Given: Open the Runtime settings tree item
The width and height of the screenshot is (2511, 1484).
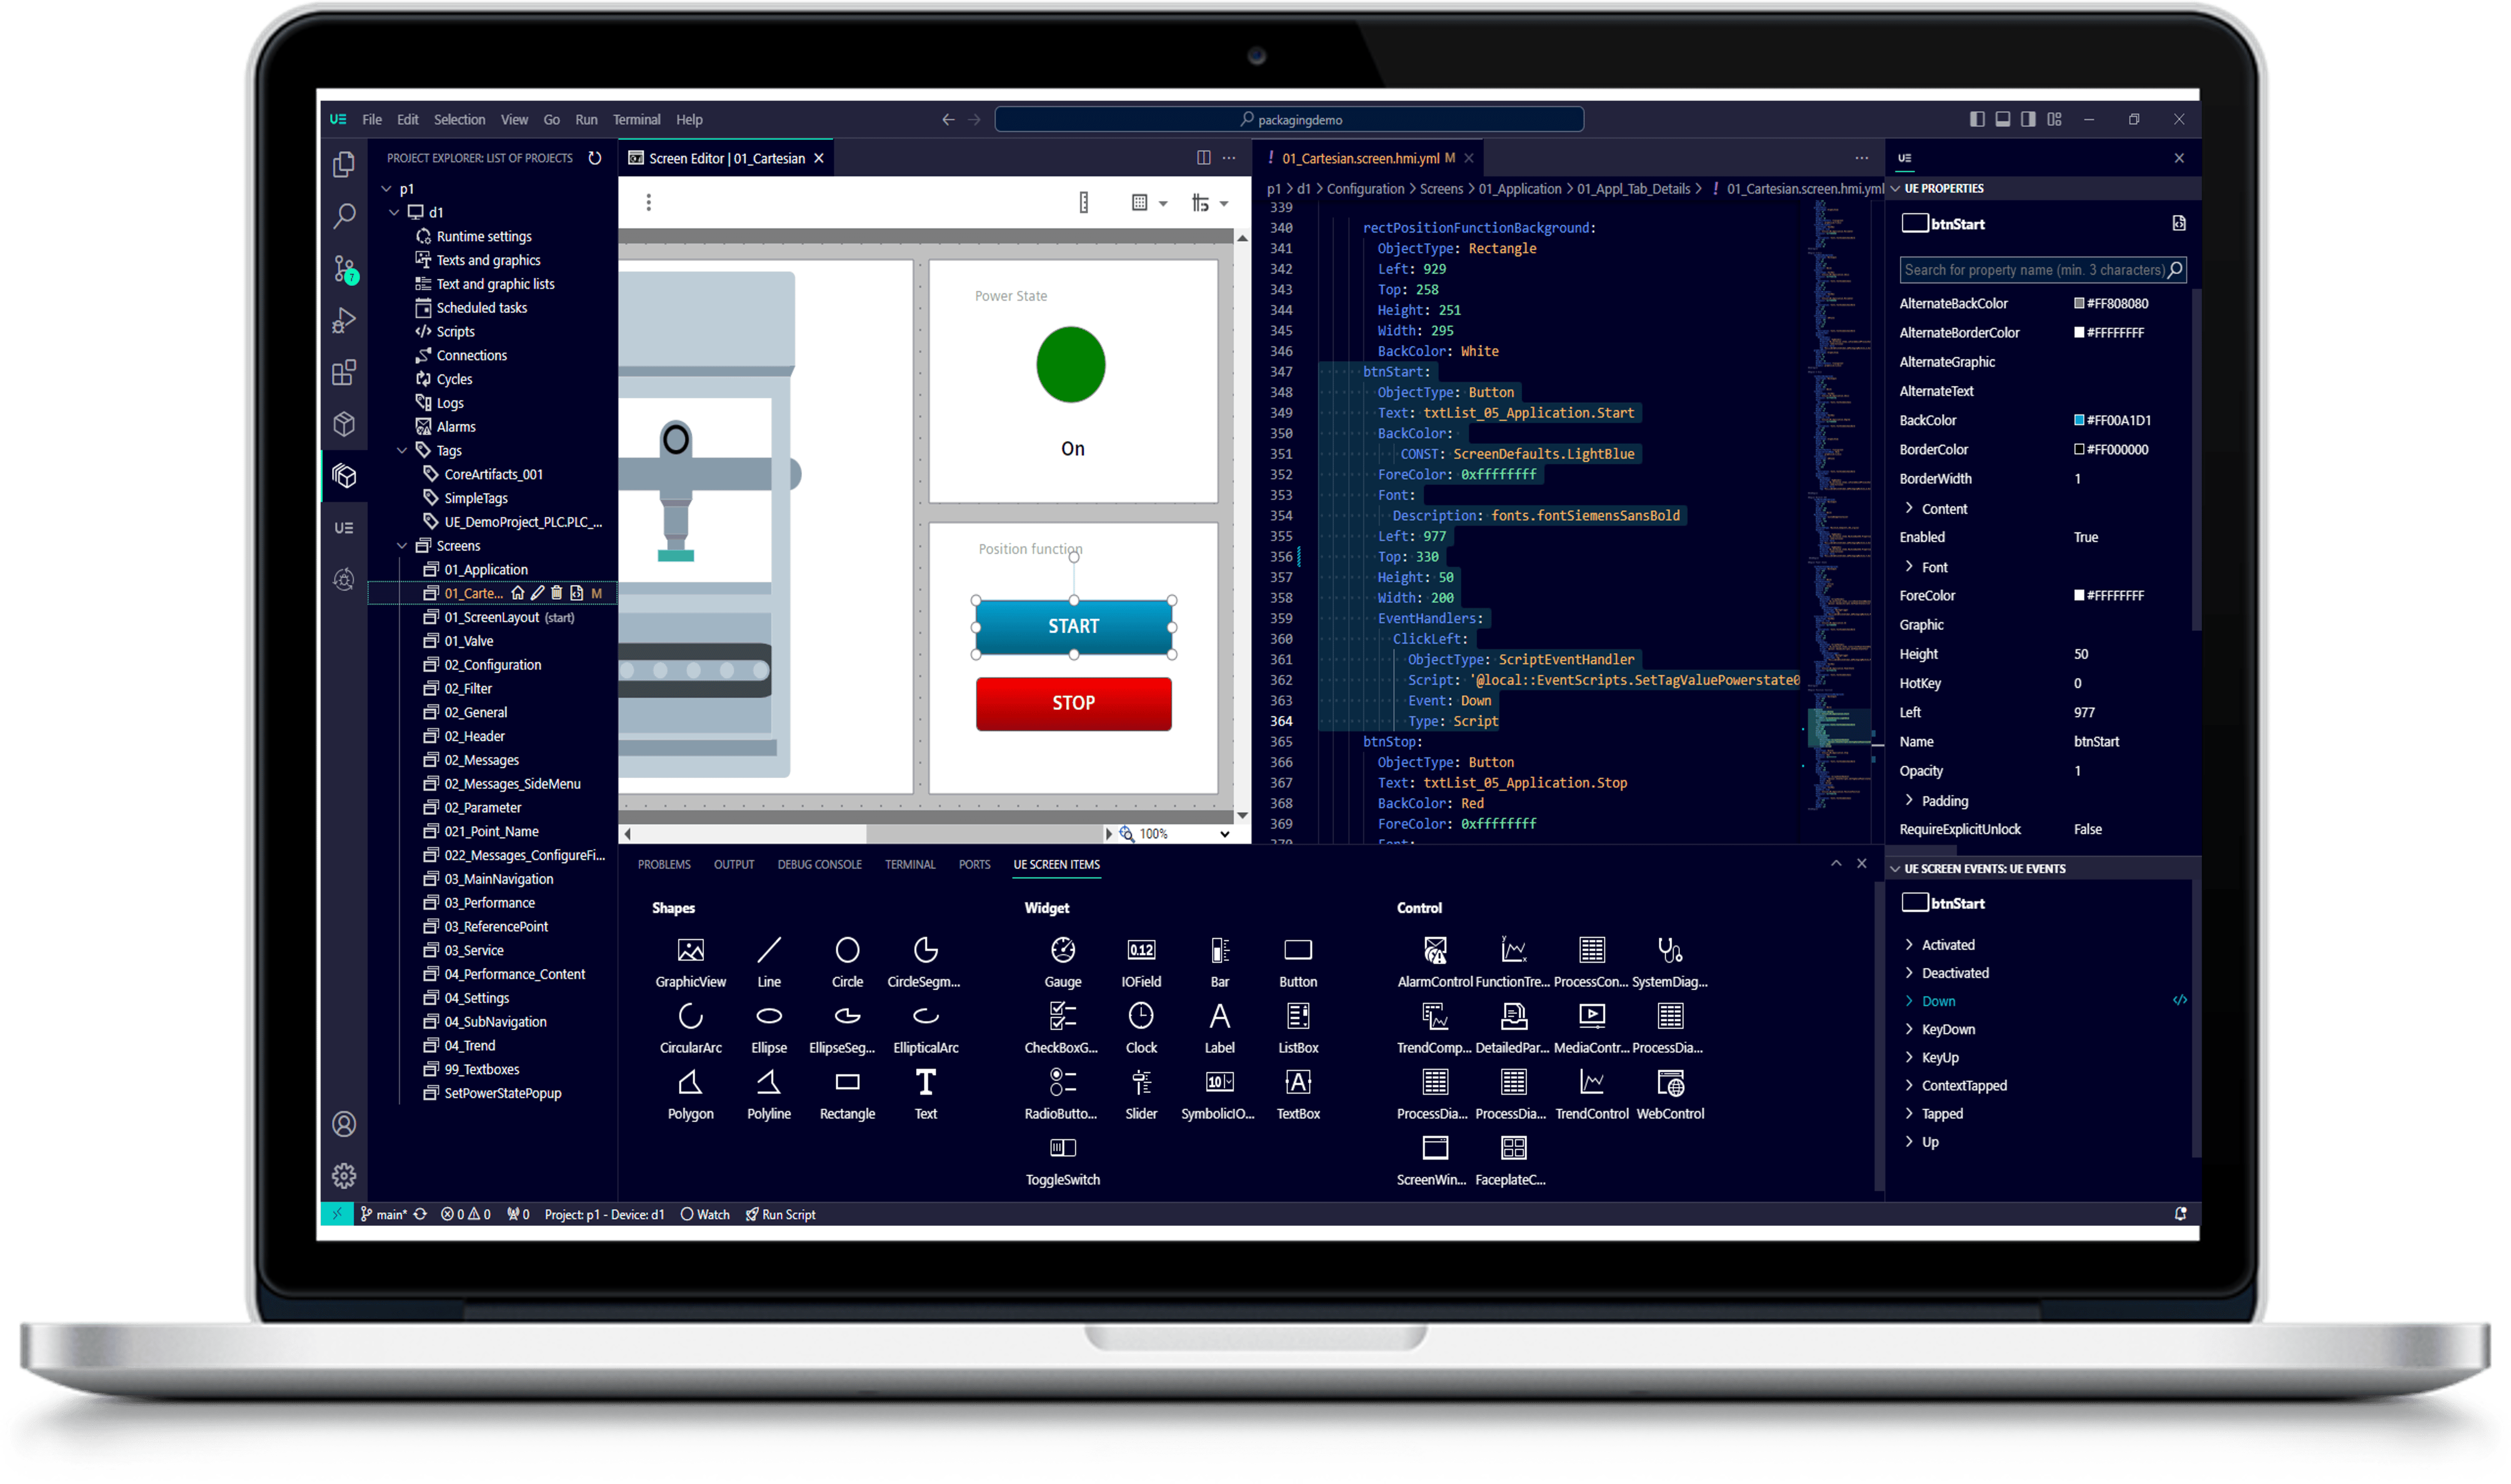Looking at the screenshot, I should [484, 237].
